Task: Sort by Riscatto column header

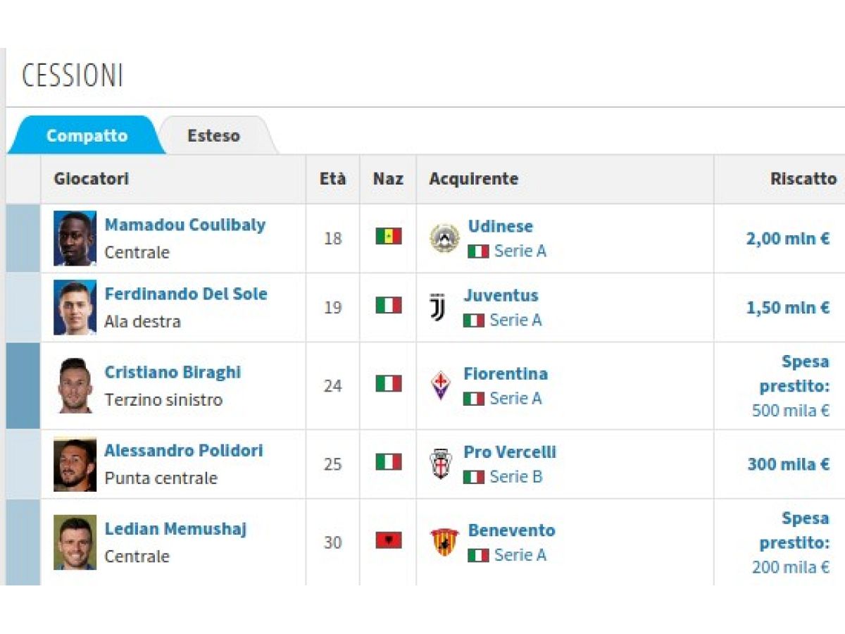Action: [803, 179]
